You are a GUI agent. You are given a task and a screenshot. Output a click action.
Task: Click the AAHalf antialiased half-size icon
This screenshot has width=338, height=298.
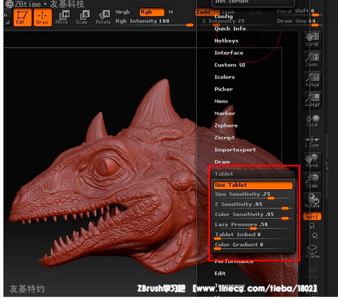pyautogui.click(x=312, y=100)
